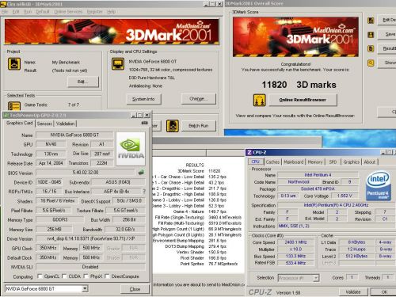This screenshot has width=396, height=297.
Task: Switch to the About tab in CPU-Z
Action: point(370,162)
